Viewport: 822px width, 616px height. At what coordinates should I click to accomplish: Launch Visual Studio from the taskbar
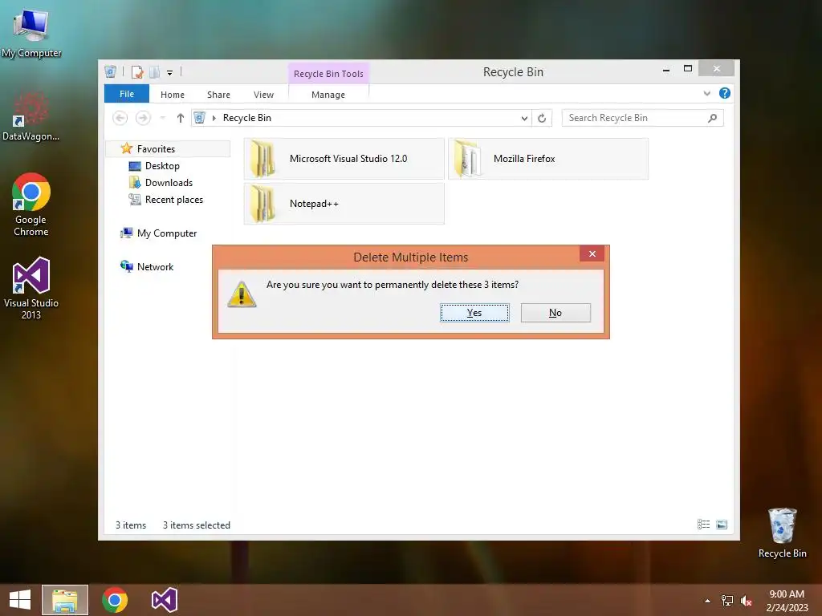(164, 600)
